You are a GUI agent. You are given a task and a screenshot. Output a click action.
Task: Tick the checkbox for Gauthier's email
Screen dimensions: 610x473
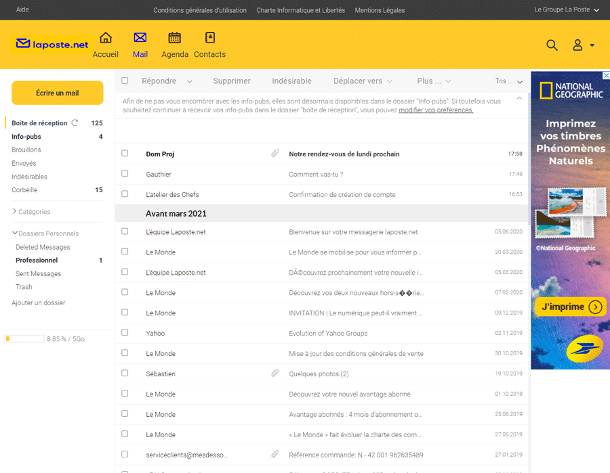[125, 174]
